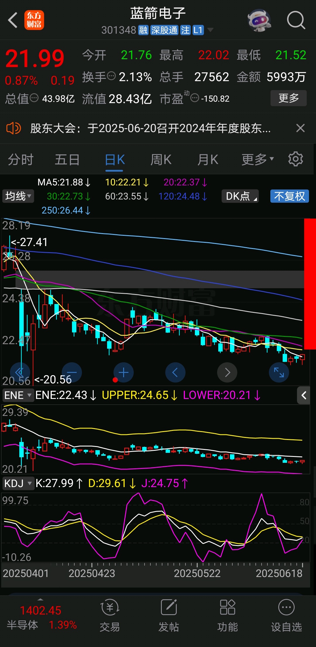
Task: Tap the KDJ sub-chart area
Action: pyautogui.click(x=156, y=528)
